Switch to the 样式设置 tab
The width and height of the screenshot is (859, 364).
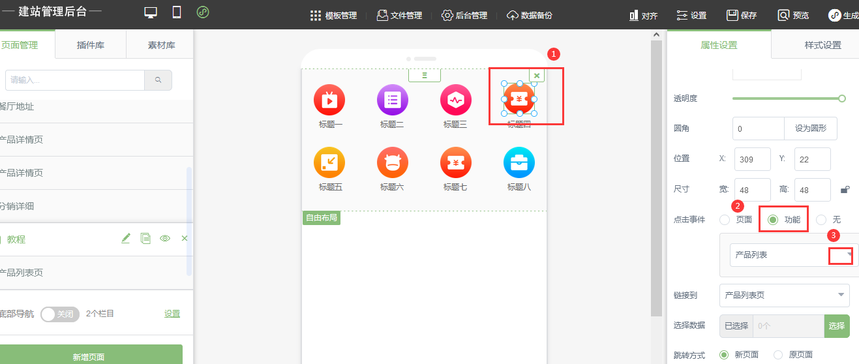pos(822,45)
